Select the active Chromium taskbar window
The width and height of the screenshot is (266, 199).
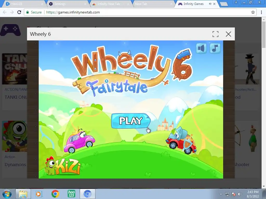[x=87, y=194]
